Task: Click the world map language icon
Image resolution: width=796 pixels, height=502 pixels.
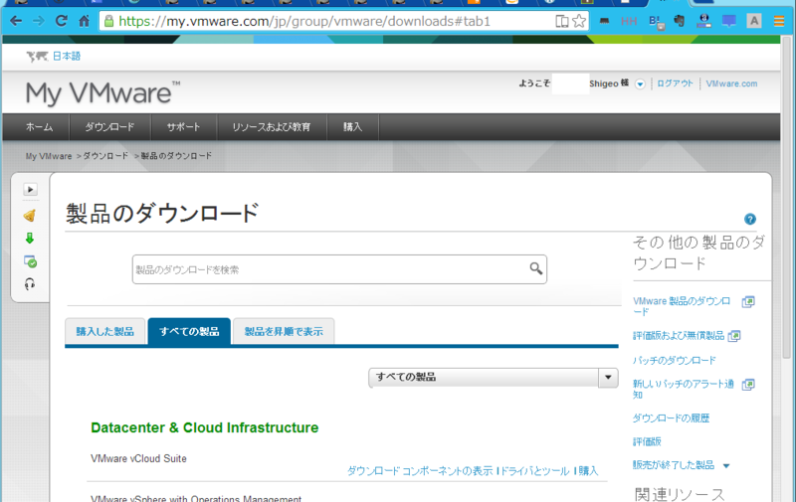Action: (x=37, y=57)
